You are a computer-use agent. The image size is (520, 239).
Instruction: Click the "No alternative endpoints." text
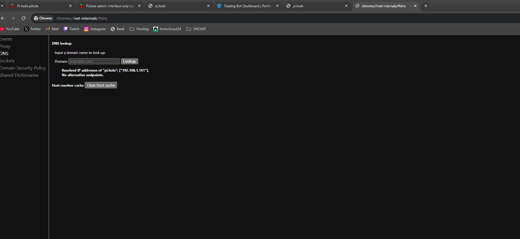tap(83, 75)
